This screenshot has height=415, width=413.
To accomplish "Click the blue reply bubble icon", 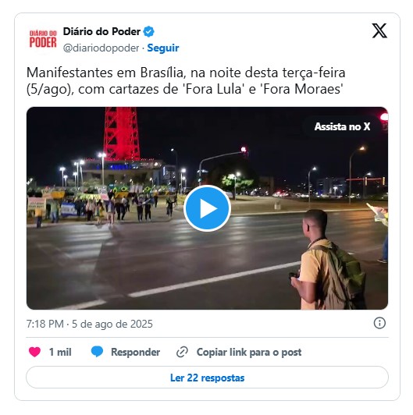I will click(x=97, y=352).
